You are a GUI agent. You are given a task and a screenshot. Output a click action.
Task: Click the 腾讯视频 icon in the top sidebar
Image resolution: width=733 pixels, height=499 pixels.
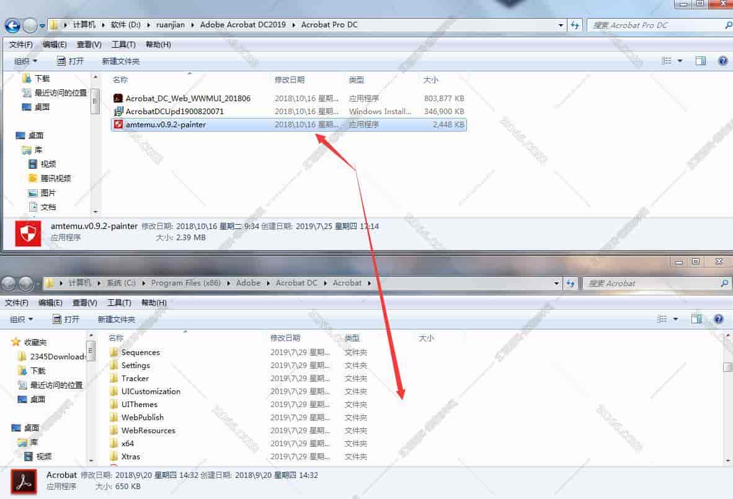coord(33,178)
